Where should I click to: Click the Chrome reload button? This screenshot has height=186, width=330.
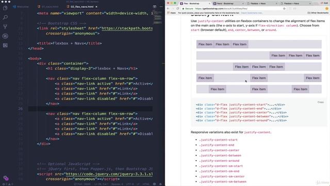[178, 9]
